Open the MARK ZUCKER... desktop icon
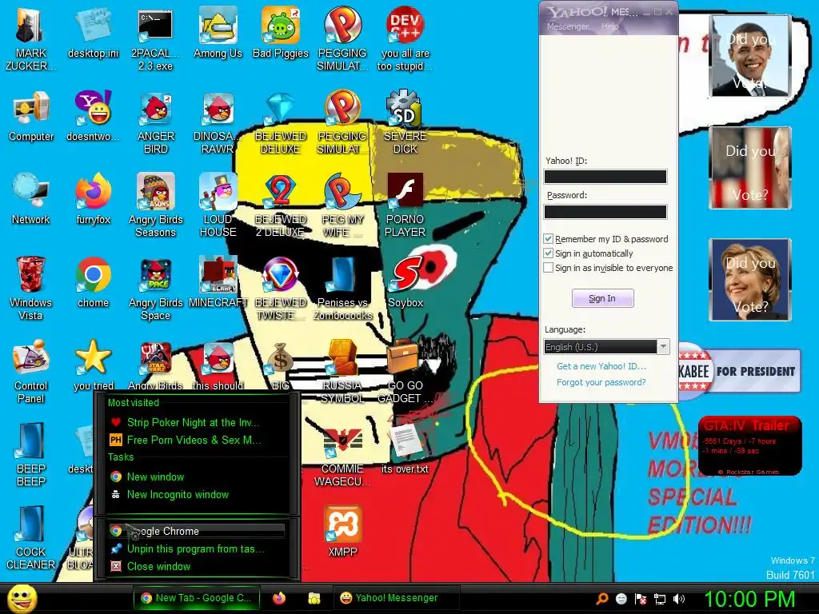 coord(30,38)
